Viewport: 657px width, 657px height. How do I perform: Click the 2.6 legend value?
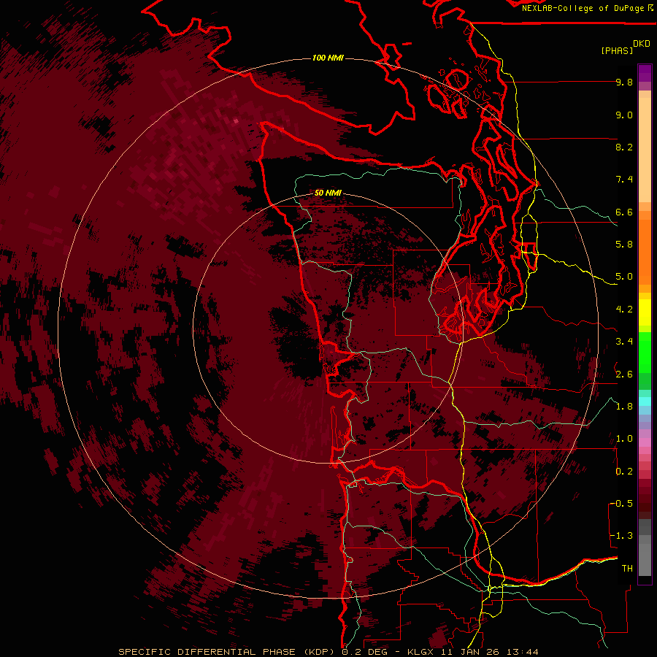(x=624, y=374)
